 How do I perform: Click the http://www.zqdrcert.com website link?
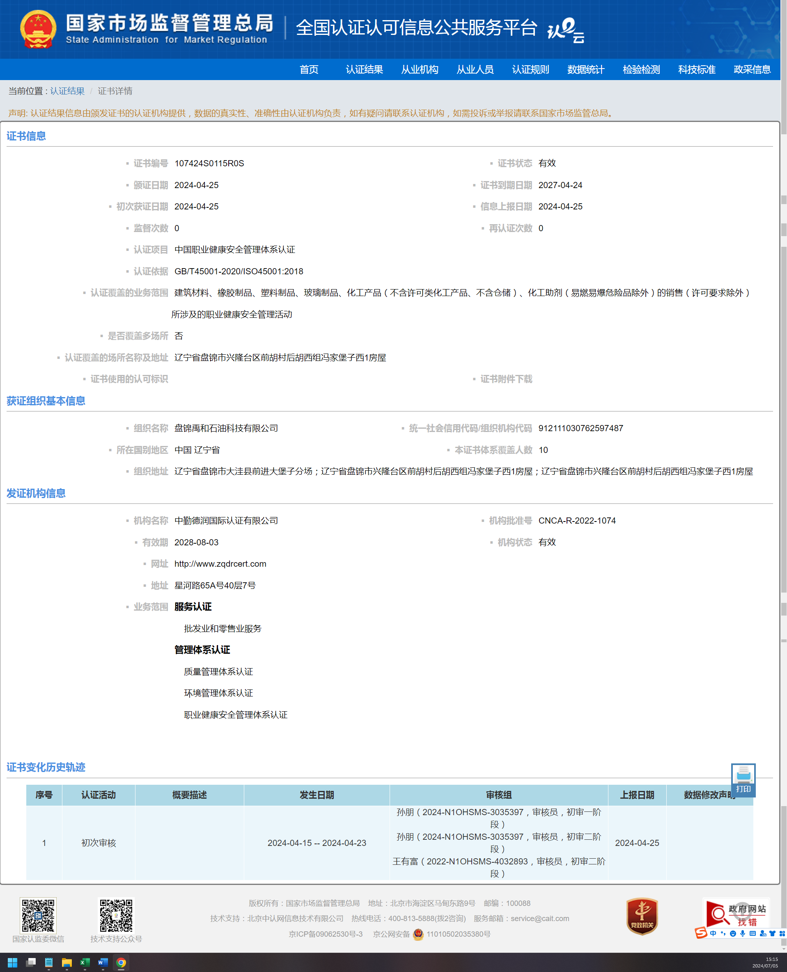tap(220, 563)
